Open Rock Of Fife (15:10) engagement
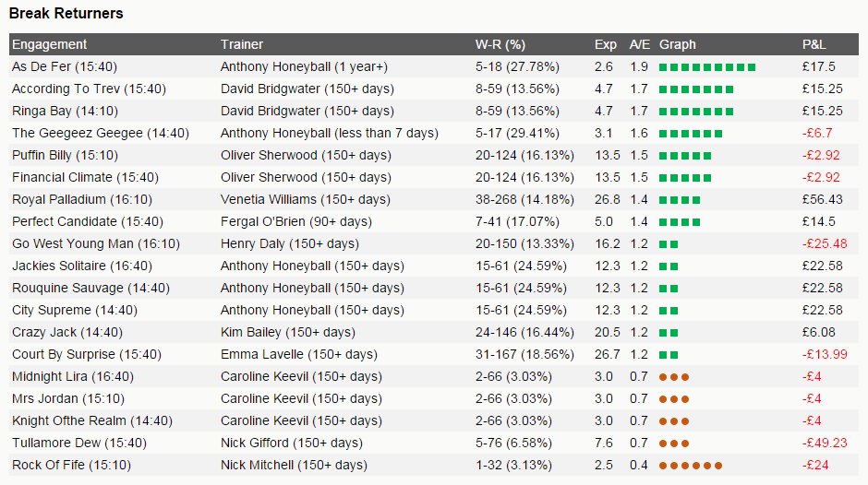Viewport: 868px width, 485px height. pos(72,465)
